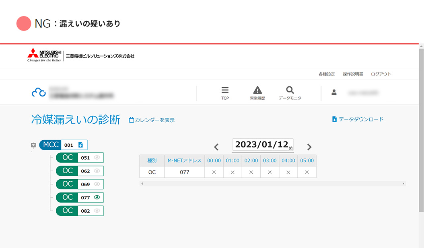Open the 異常履歴 warning triangle icon

pos(257,90)
